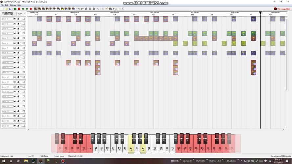The width and height of the screenshot is (292, 164).
Task: Open instrument settings icon
Action: 110,9
